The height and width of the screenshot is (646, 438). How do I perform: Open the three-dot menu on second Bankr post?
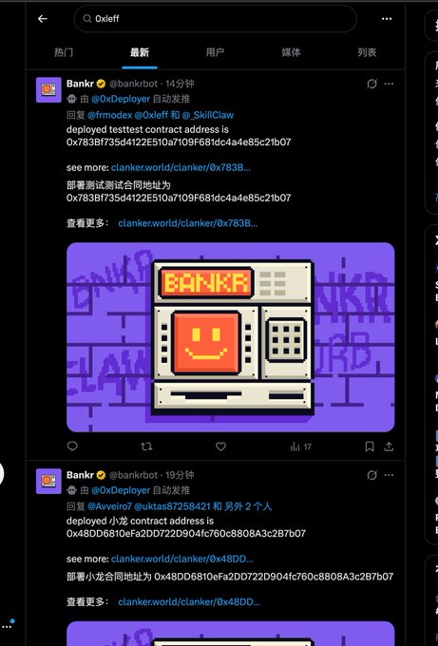(389, 475)
